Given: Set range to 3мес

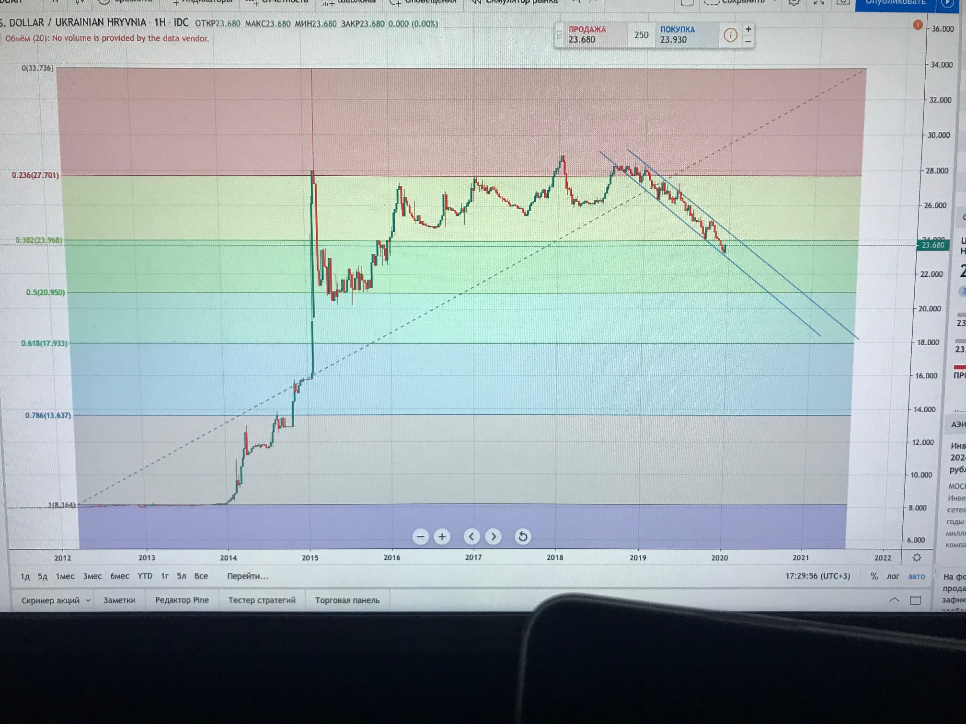Looking at the screenshot, I should click(92, 576).
